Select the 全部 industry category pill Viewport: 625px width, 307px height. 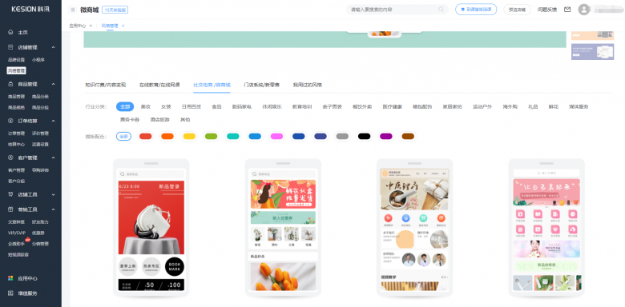tap(125, 106)
